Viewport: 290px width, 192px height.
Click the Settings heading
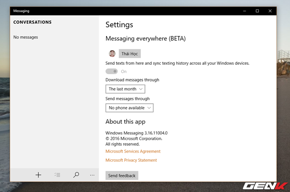click(119, 25)
